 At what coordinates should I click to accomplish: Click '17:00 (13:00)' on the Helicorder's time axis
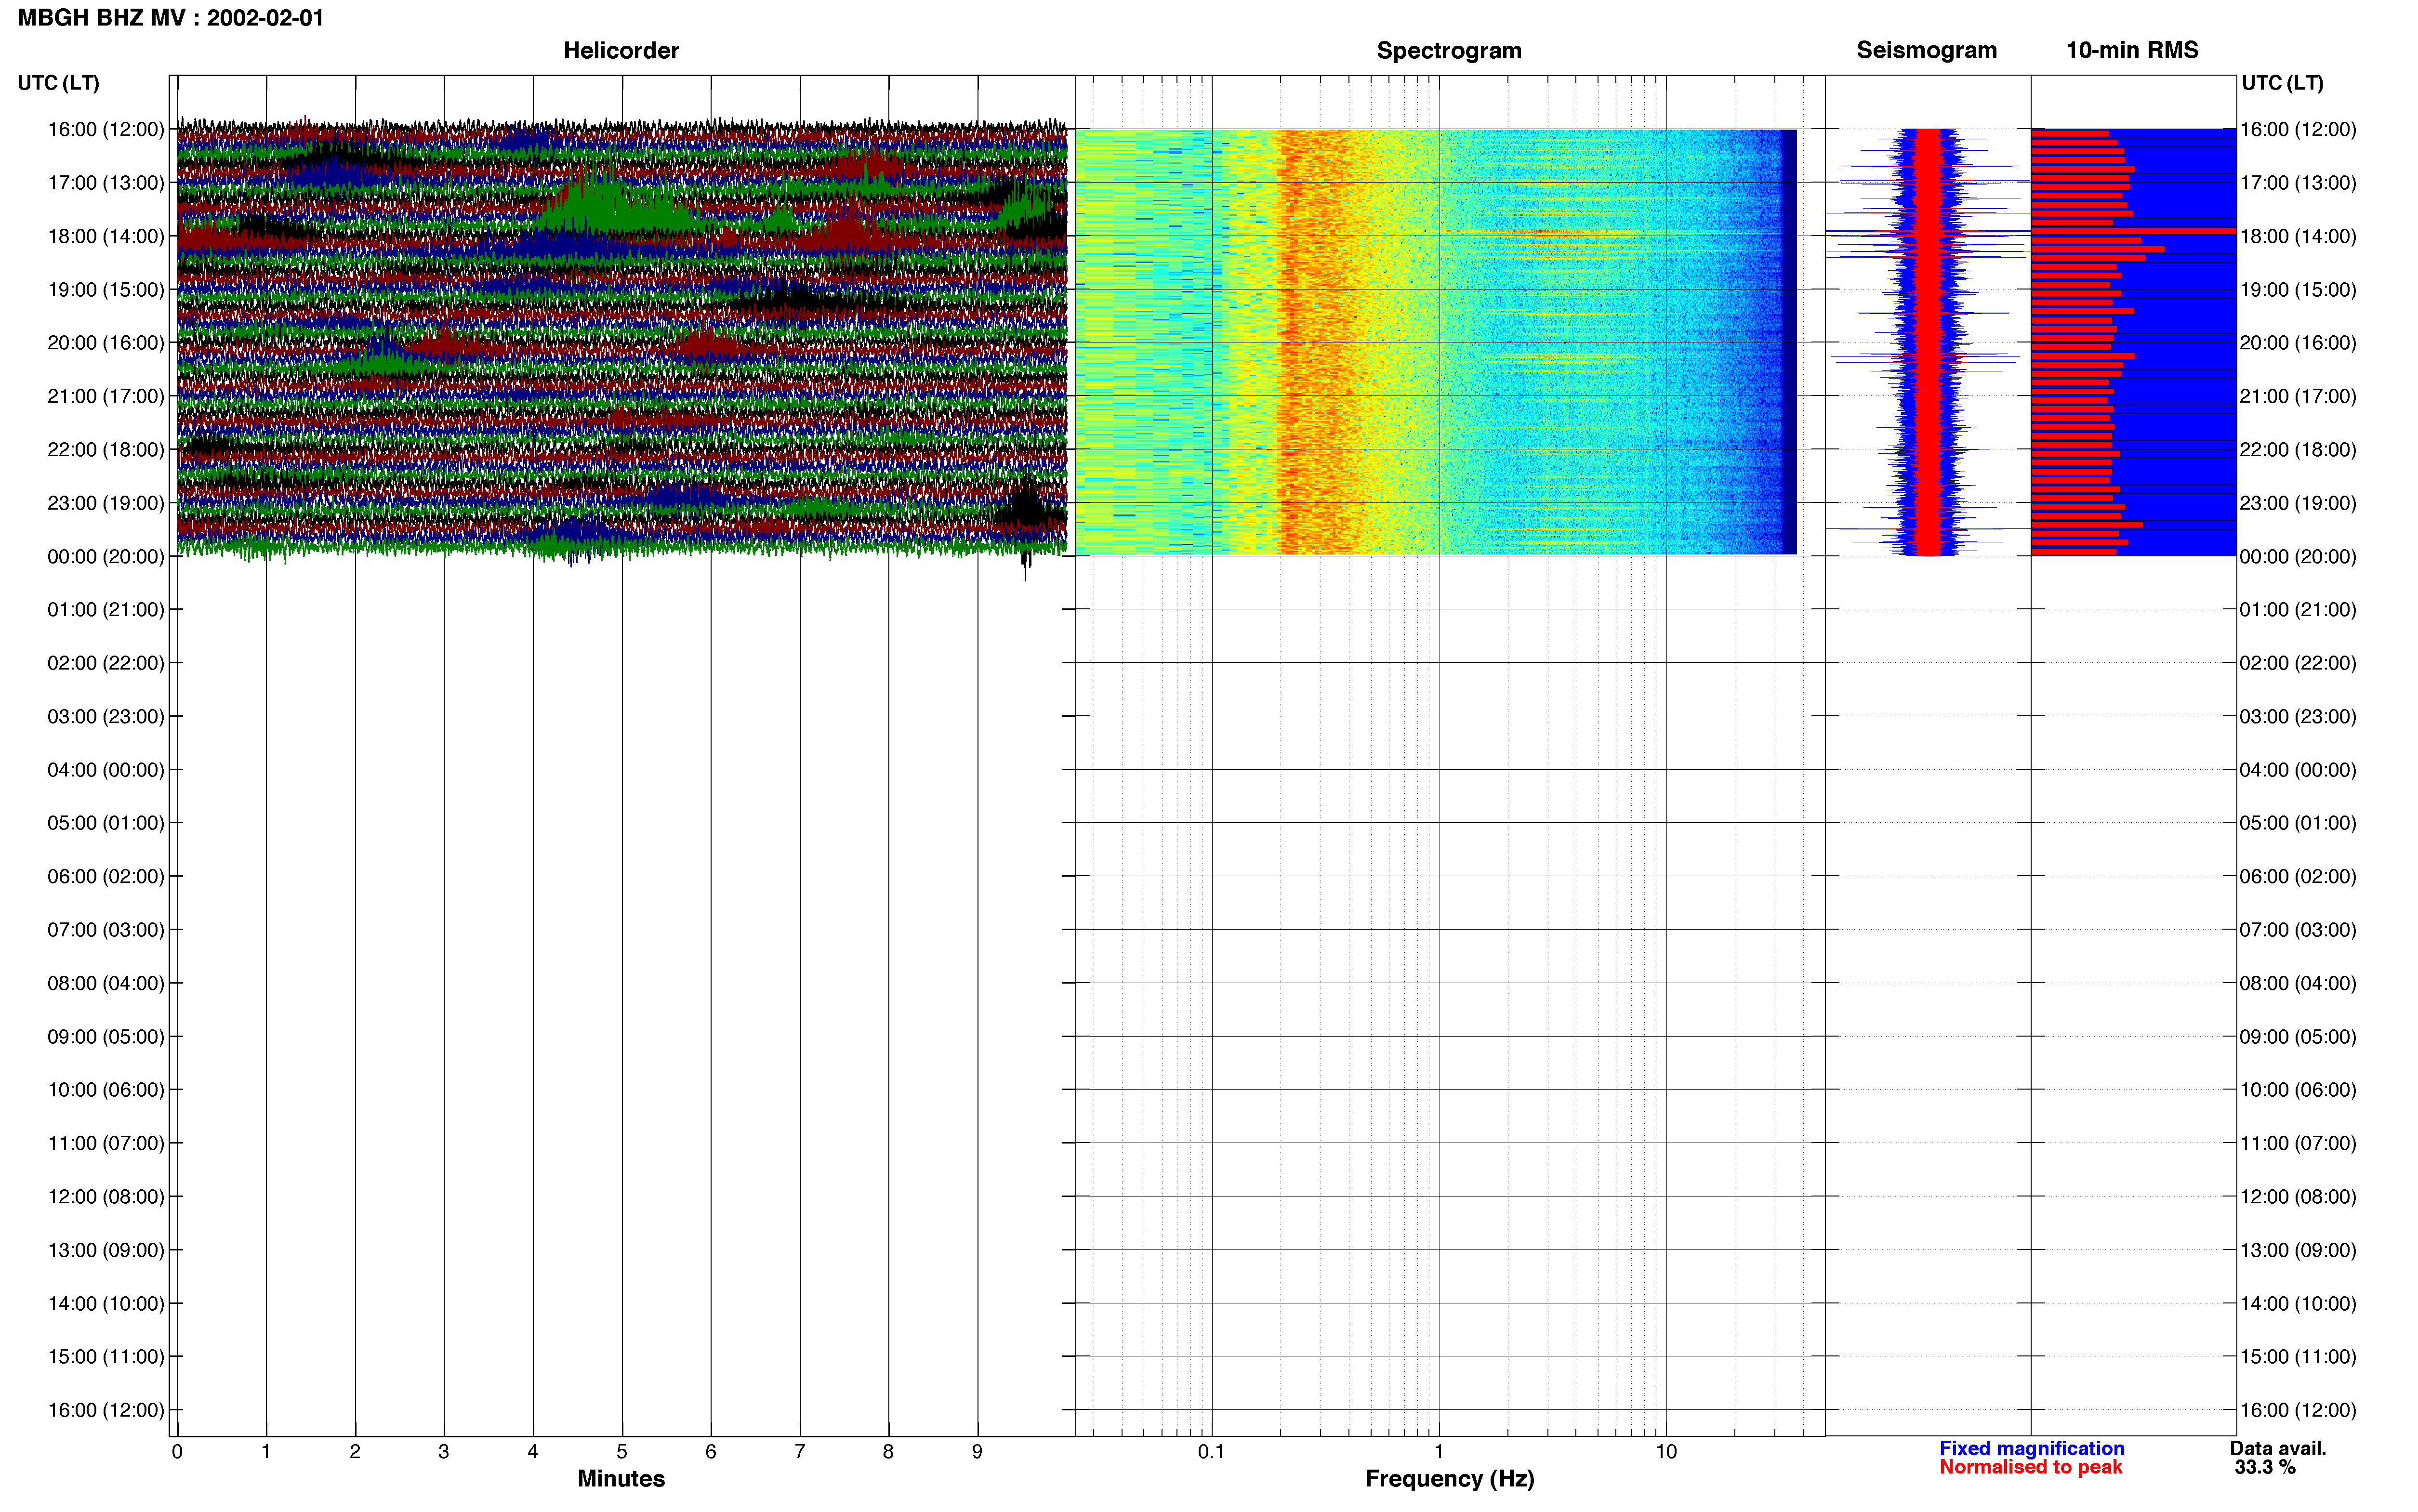(x=106, y=183)
